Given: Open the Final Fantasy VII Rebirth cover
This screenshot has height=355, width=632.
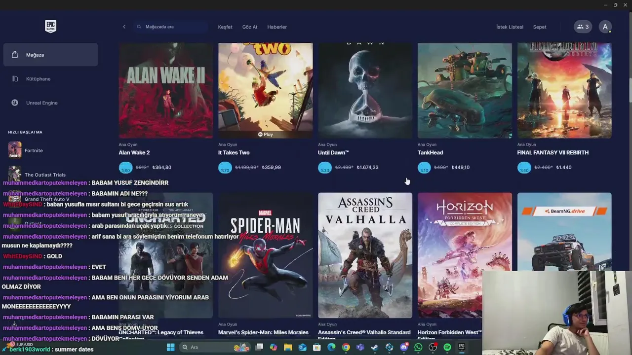Looking at the screenshot, I should tap(564, 91).
